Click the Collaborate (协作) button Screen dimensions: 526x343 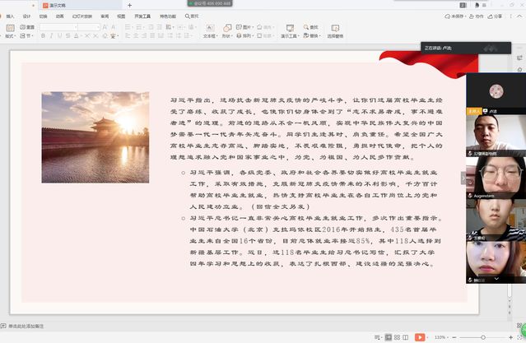(478, 16)
